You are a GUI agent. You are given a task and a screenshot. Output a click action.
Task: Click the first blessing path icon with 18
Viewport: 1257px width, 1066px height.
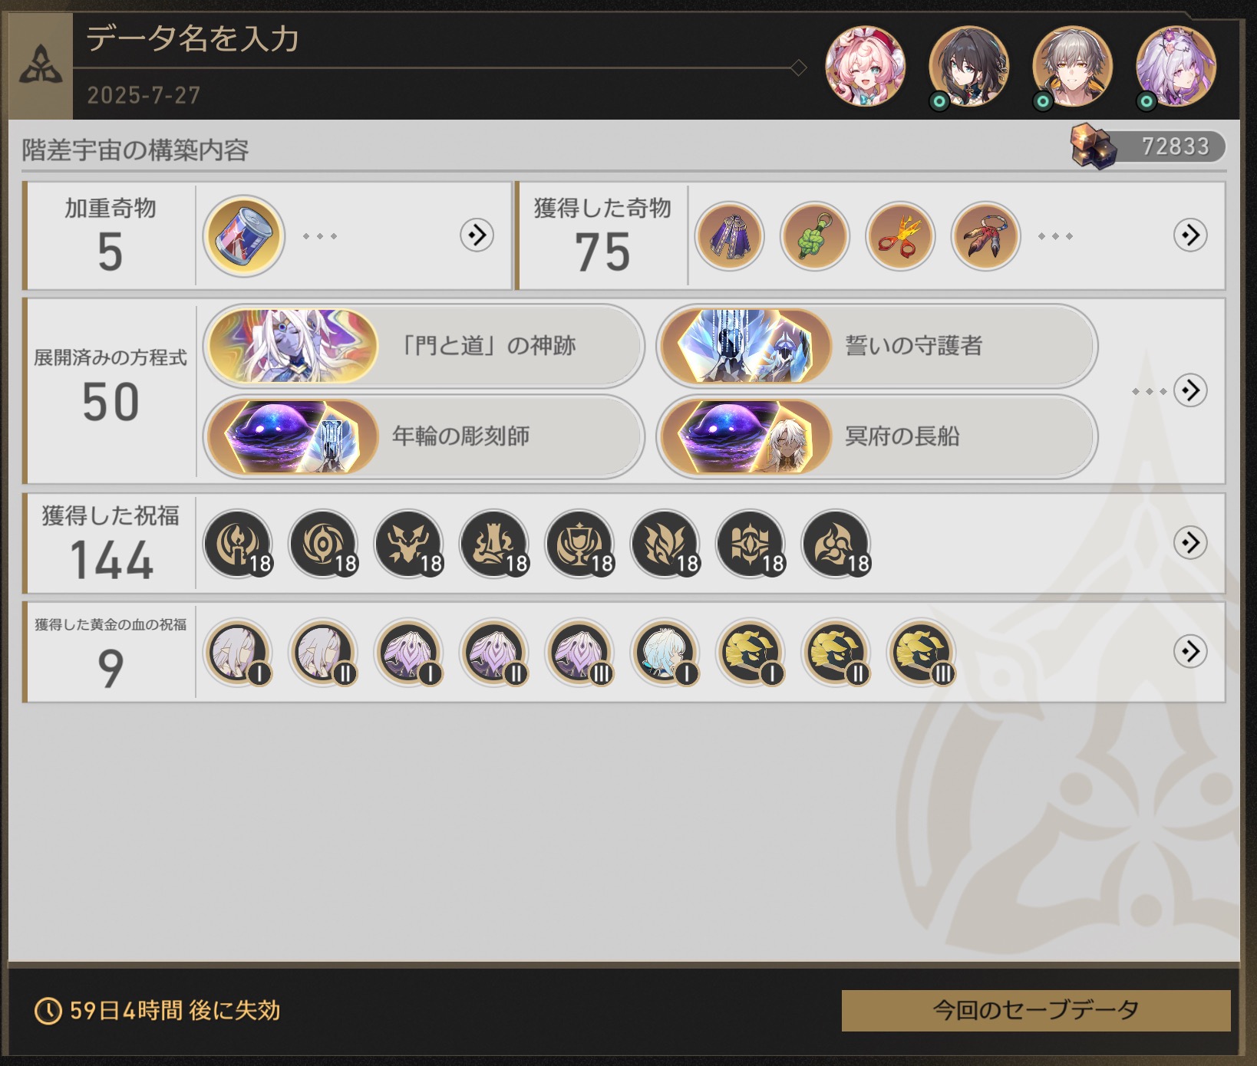pos(238,544)
